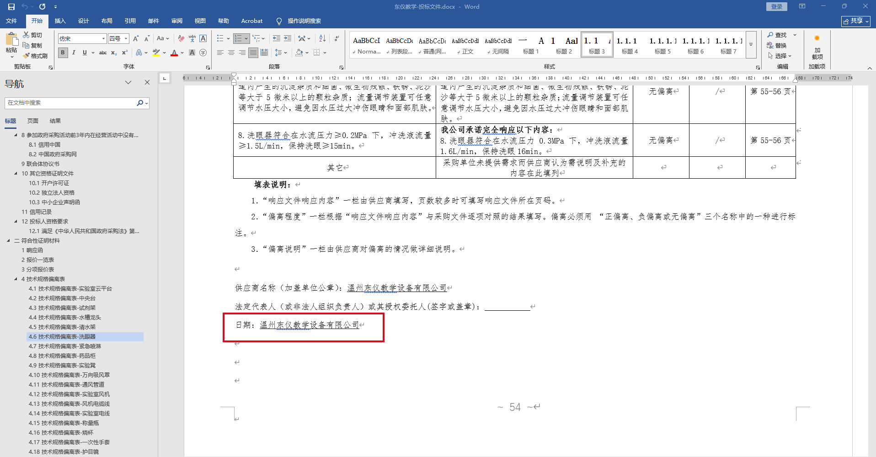Apply the 正文 body style

[x=465, y=45]
